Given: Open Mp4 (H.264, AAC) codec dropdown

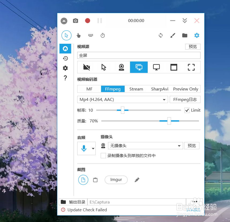Looking at the screenshot, I should [x=123, y=100].
